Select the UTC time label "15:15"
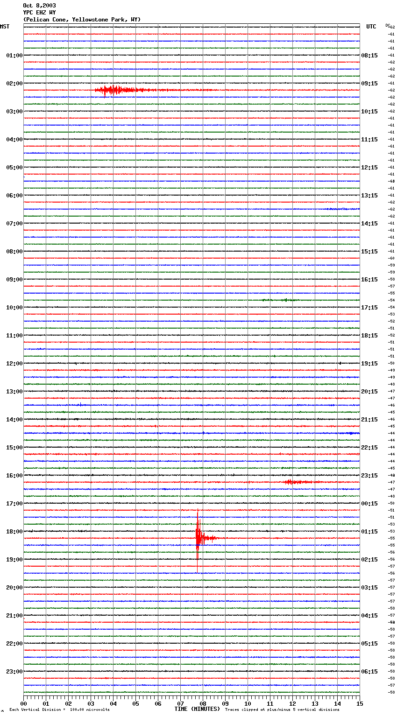Viewport: 397px width, 716px height. [x=369, y=252]
